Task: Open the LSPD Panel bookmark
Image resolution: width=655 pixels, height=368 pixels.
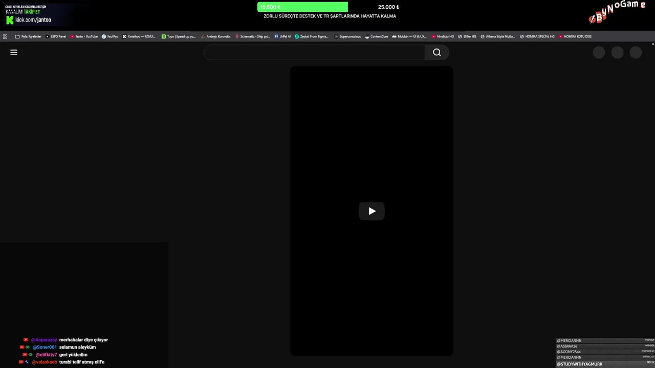Action: 56,36
